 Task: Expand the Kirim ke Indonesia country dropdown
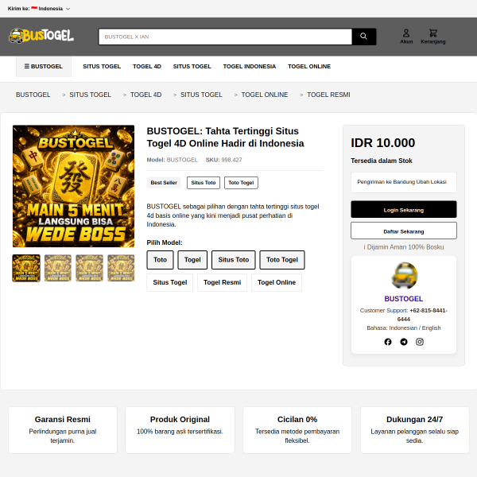39,9
